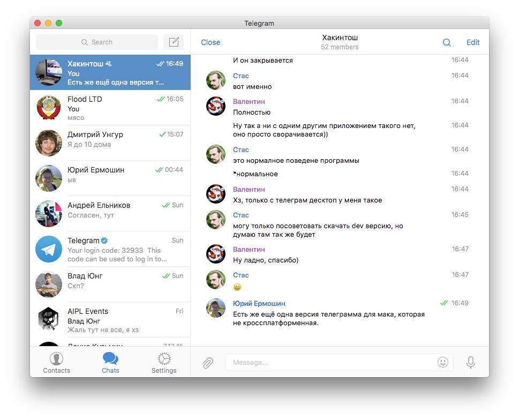Click Дмитрий Унгур's avatar photo
This screenshot has height=420, width=519.
(x=49, y=143)
